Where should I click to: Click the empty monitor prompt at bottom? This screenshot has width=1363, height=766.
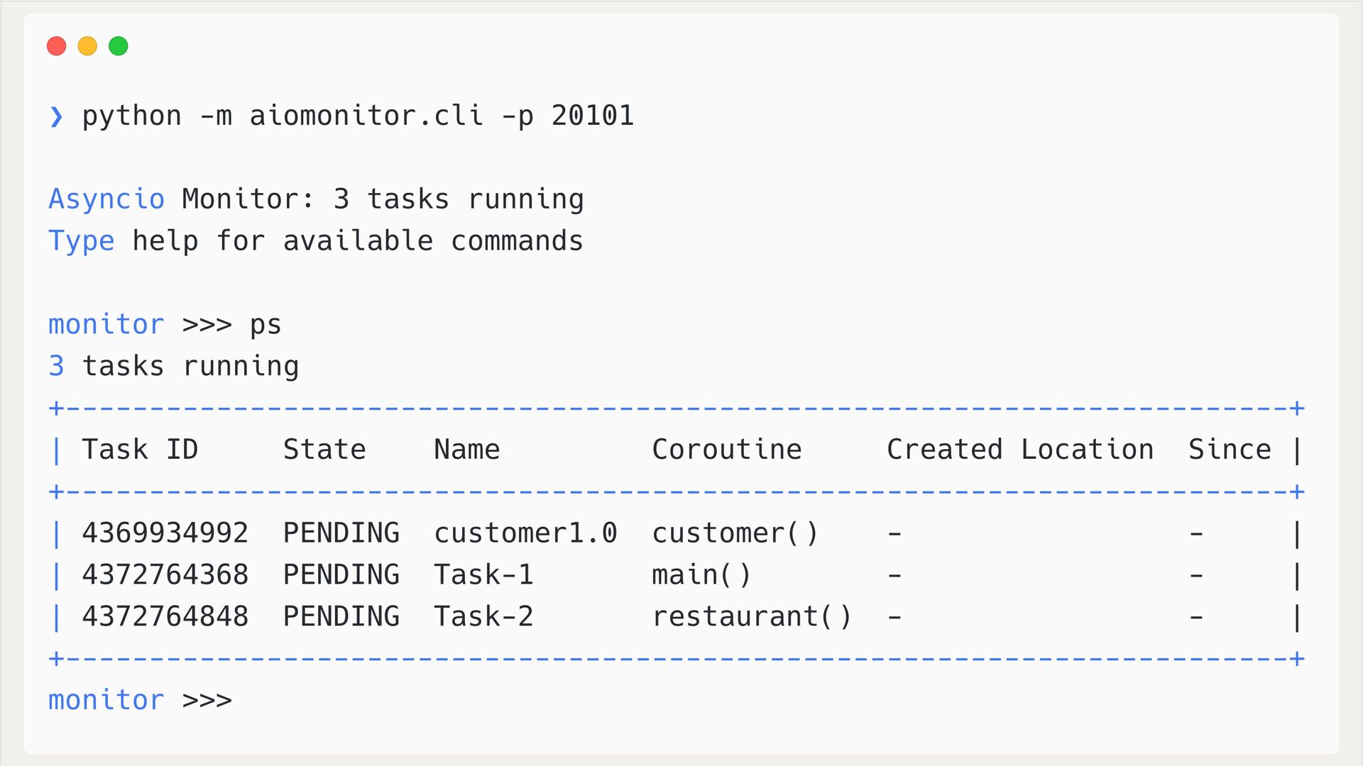pyautogui.click(x=140, y=701)
